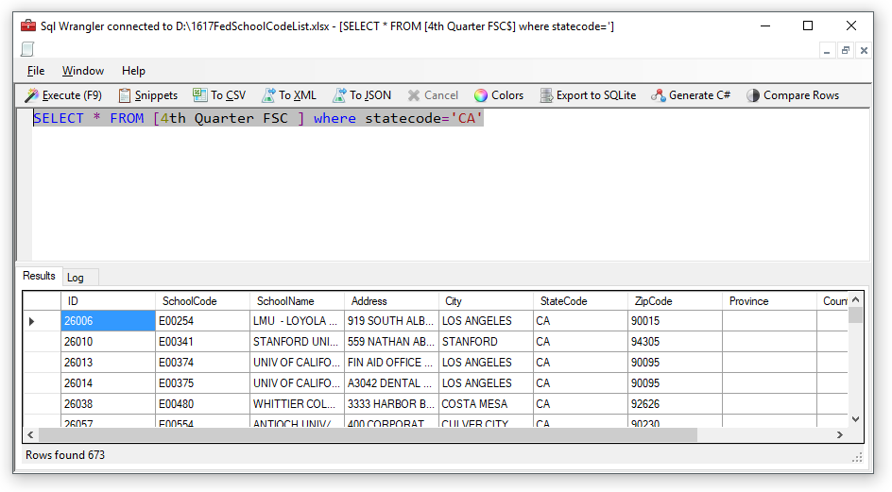
Task: Select cell ID 26013
Action: [x=108, y=363]
